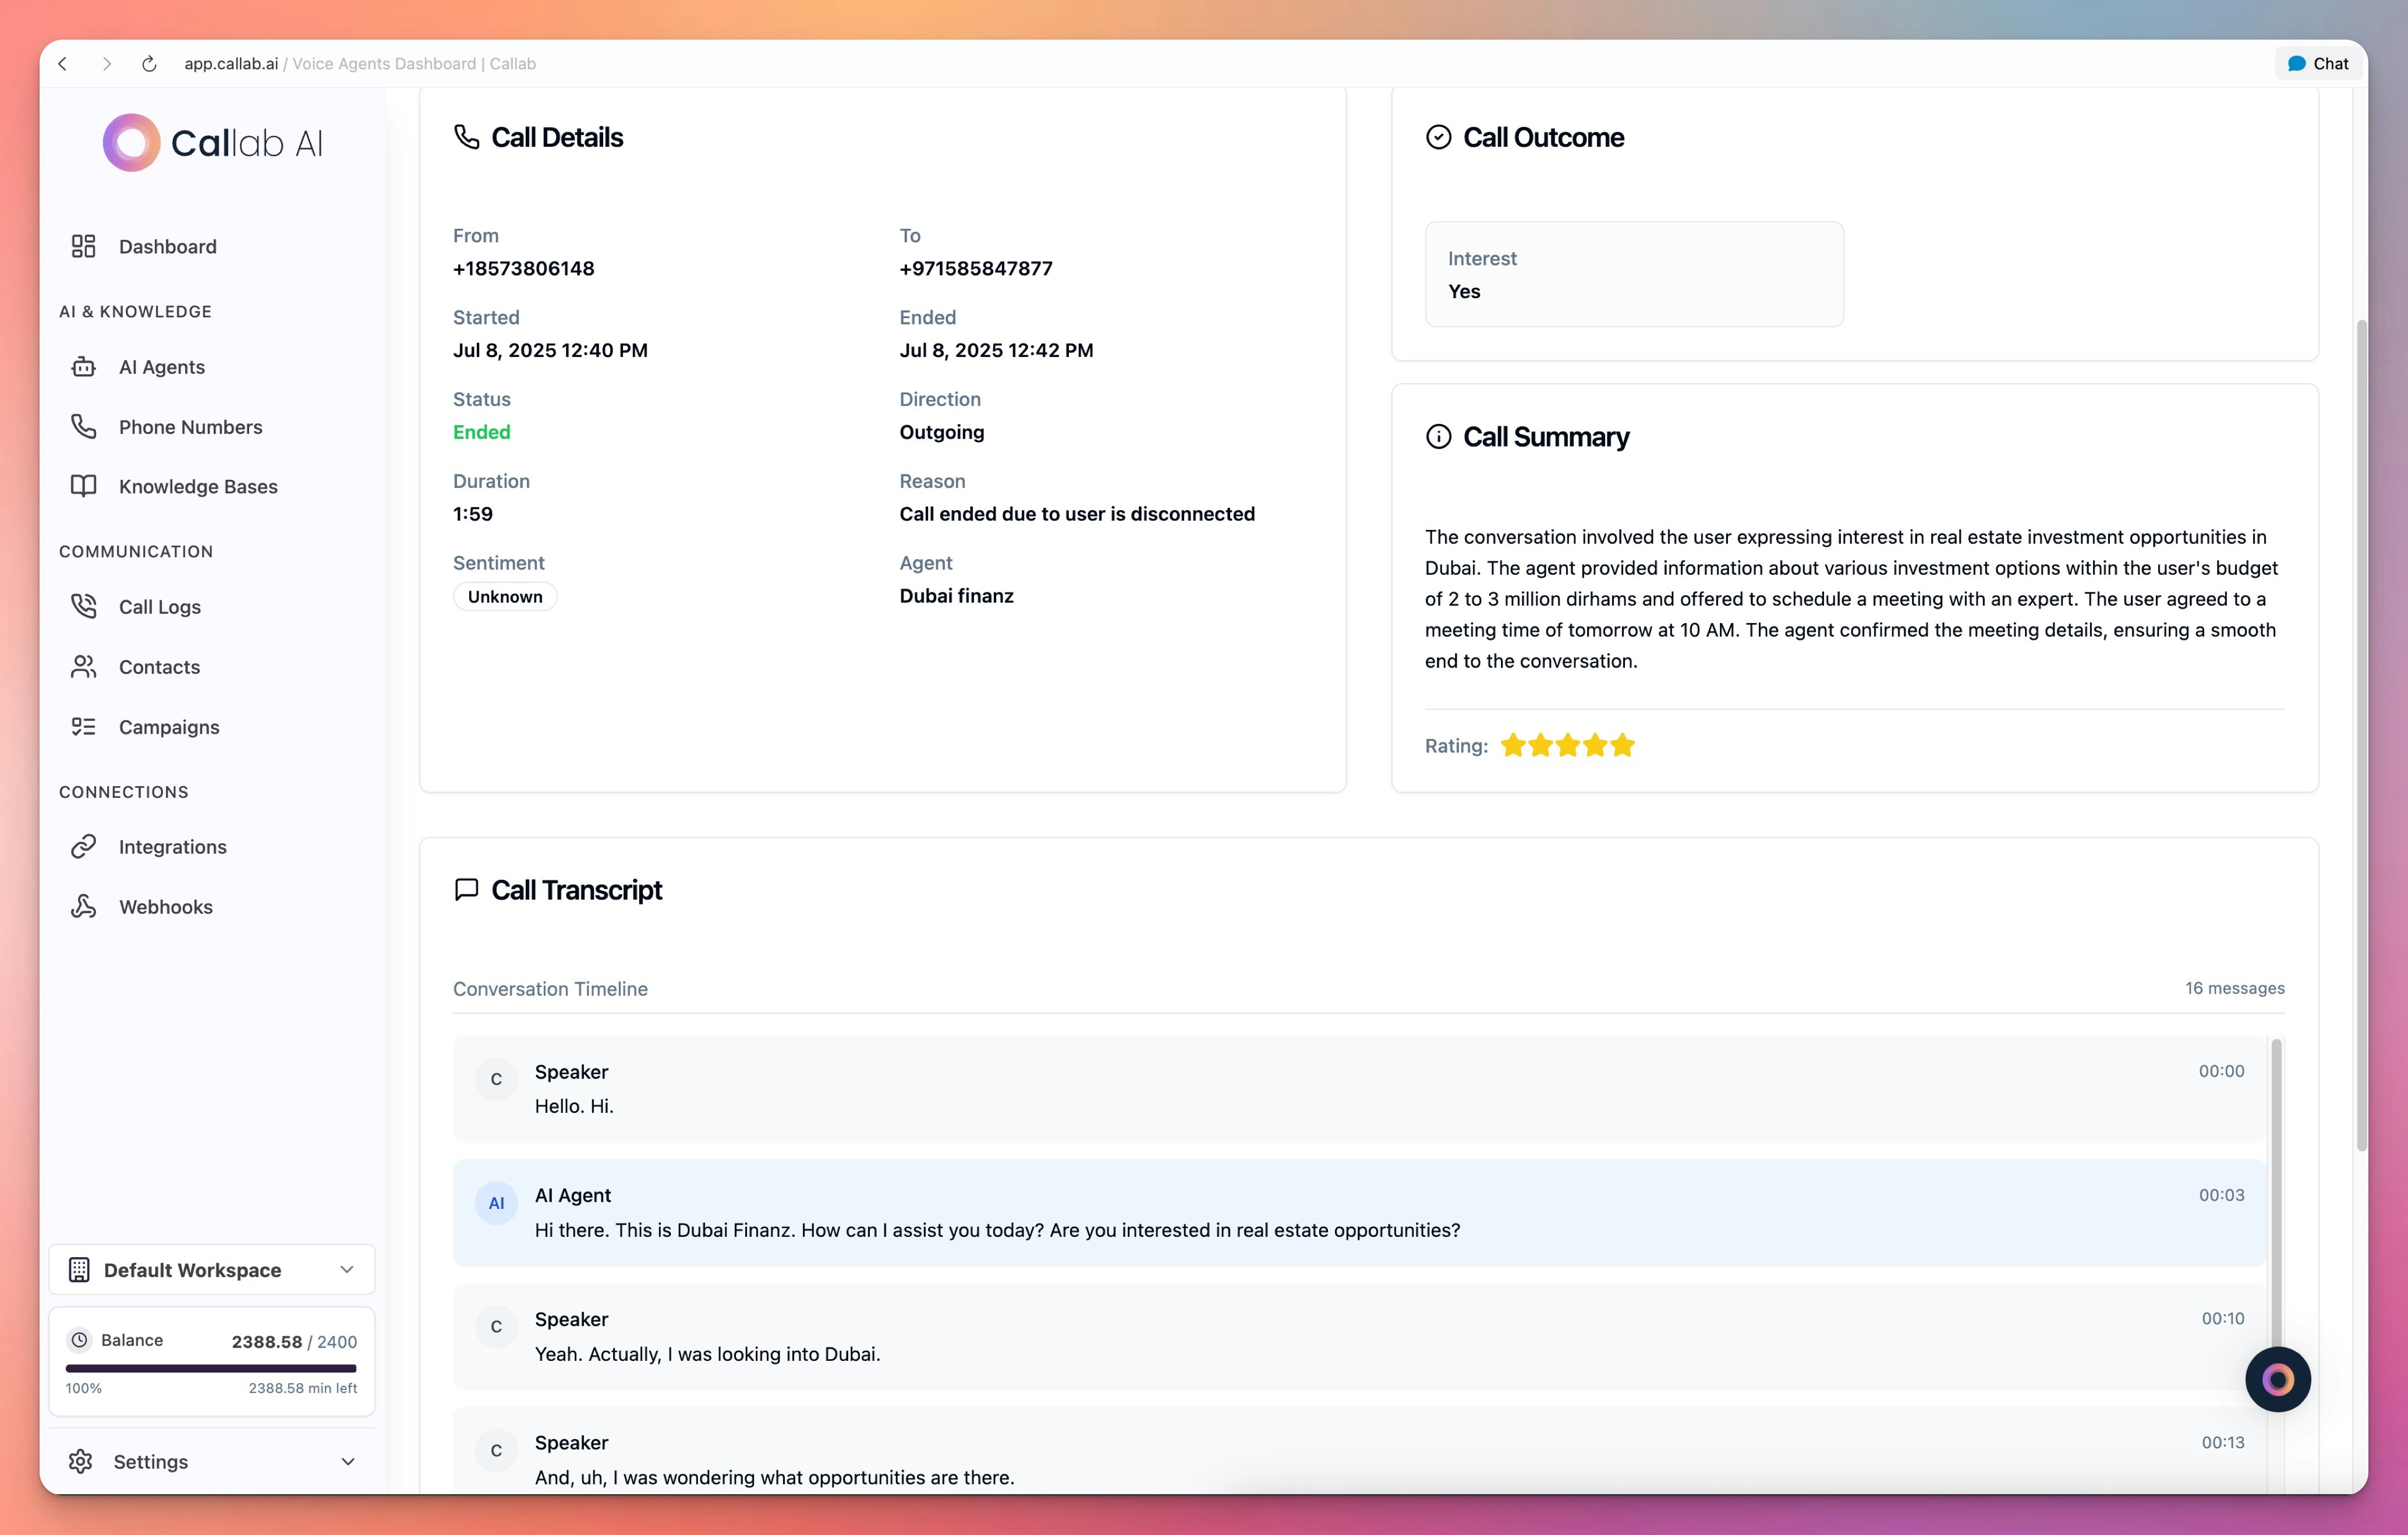Image resolution: width=2408 pixels, height=1535 pixels.
Task: Click the Dubai finanz agent name
Action: coord(956,596)
